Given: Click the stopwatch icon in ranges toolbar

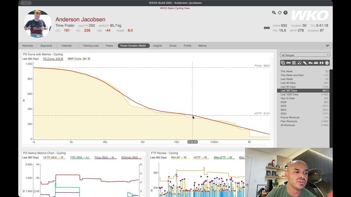Looking at the screenshot, I should pyautogui.click(x=327, y=63).
